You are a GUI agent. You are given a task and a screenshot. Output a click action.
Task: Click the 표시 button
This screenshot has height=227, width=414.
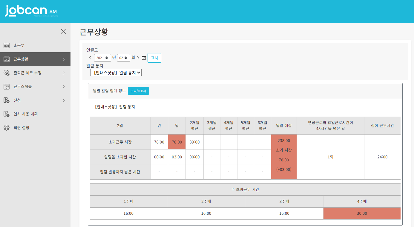tap(154, 58)
